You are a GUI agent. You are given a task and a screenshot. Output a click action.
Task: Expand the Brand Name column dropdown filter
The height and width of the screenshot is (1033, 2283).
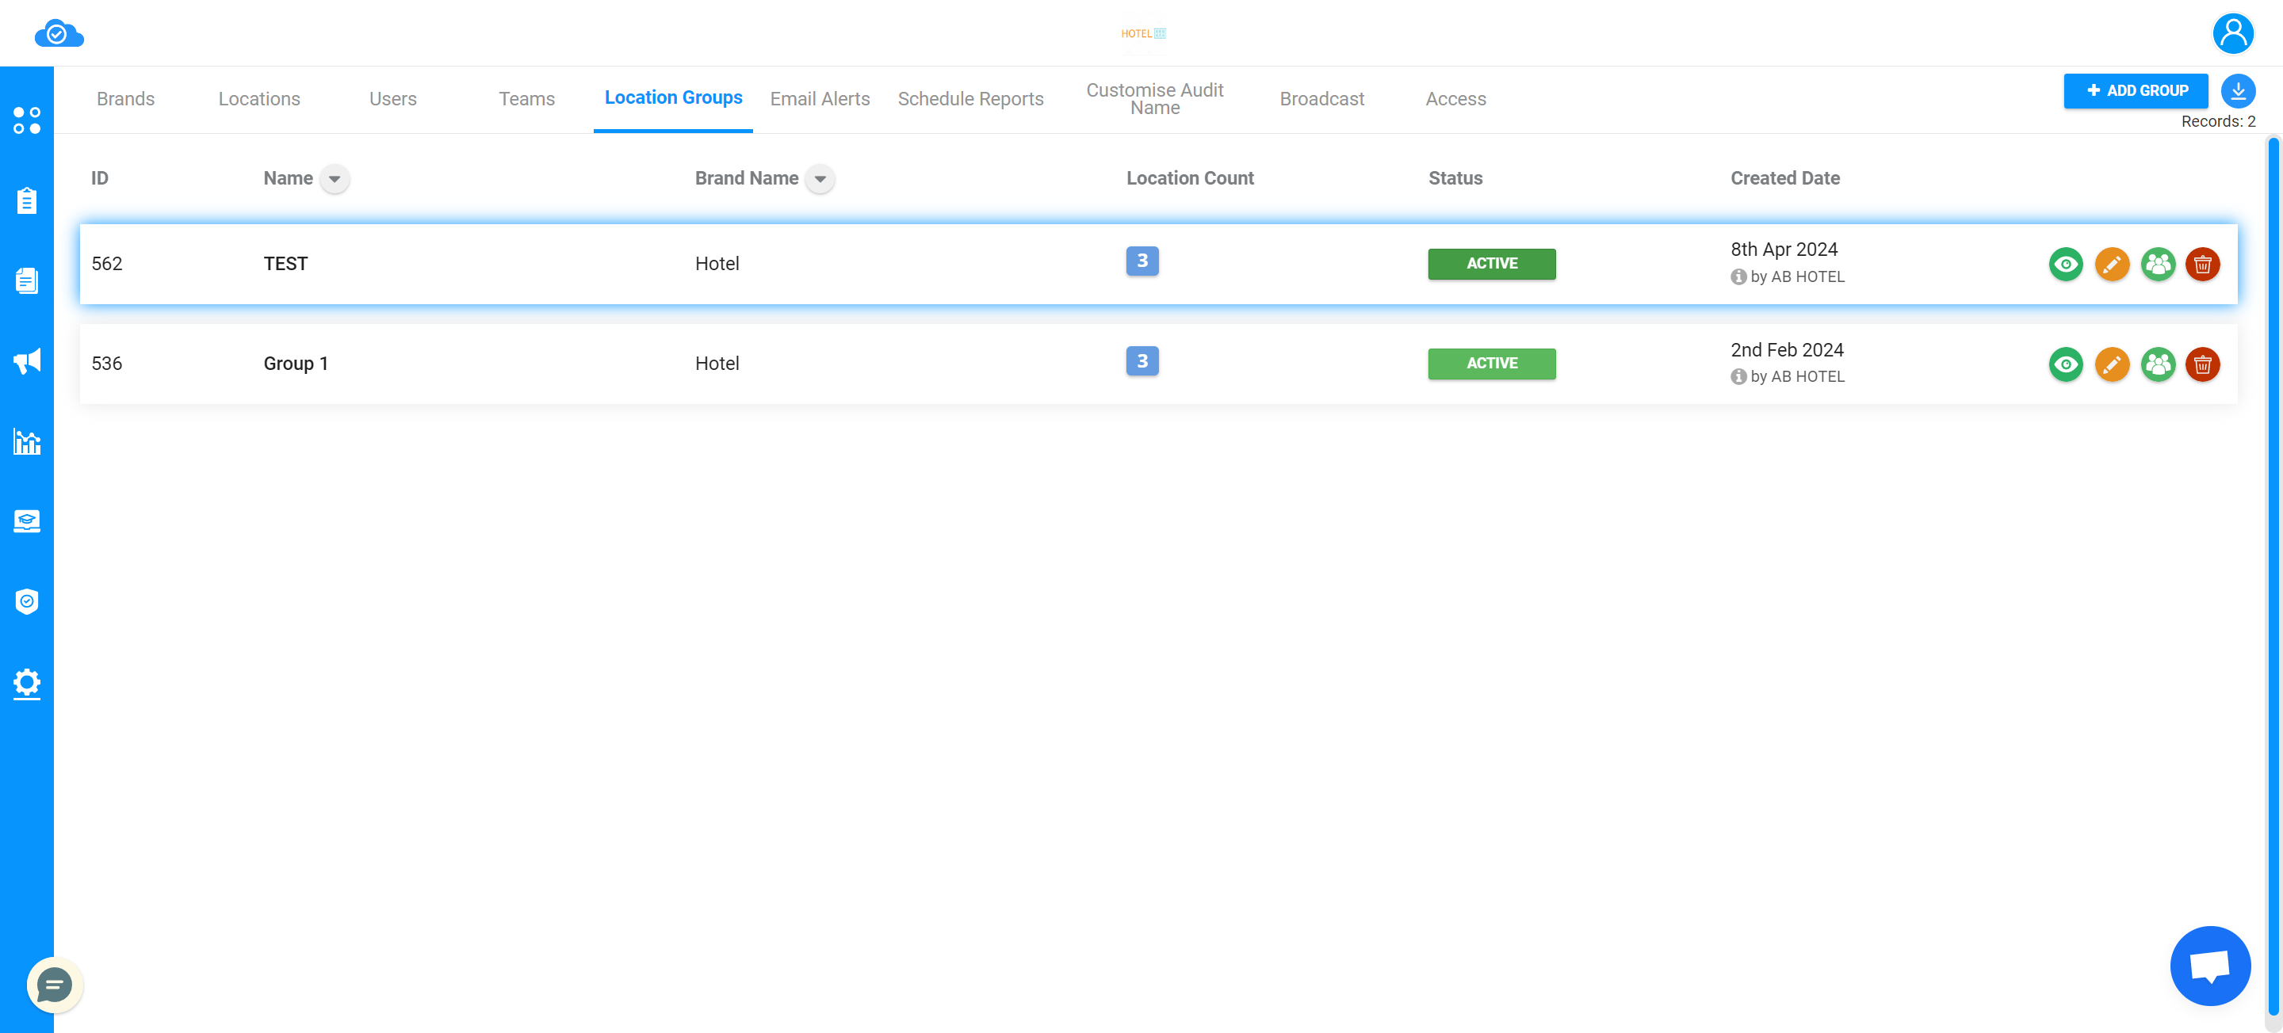pos(818,179)
